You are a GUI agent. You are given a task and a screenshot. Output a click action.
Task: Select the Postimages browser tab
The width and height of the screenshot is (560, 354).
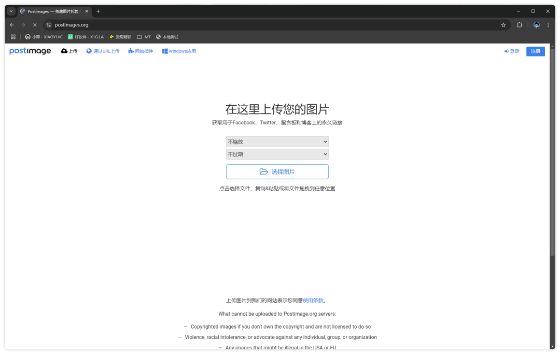click(x=53, y=11)
